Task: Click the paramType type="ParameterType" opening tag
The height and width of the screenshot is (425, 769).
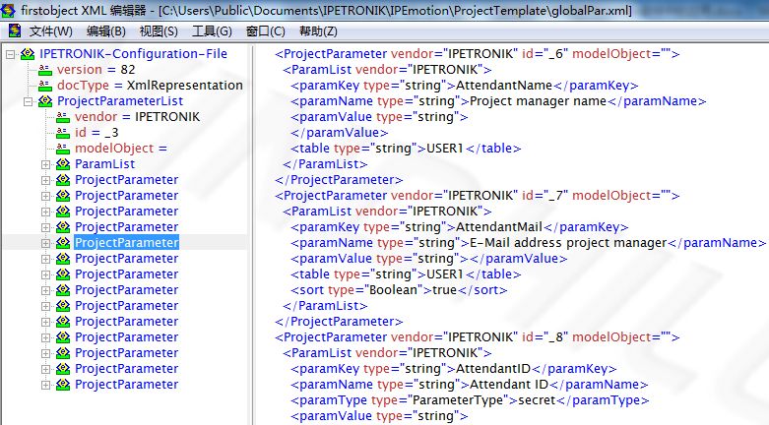Action: tap(404, 400)
